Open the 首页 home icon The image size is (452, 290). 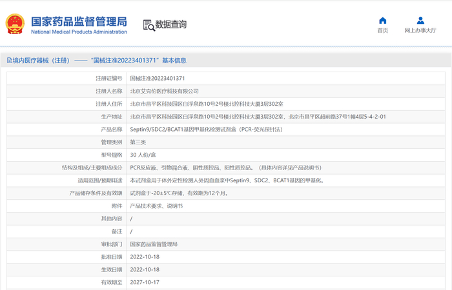pyautogui.click(x=382, y=21)
